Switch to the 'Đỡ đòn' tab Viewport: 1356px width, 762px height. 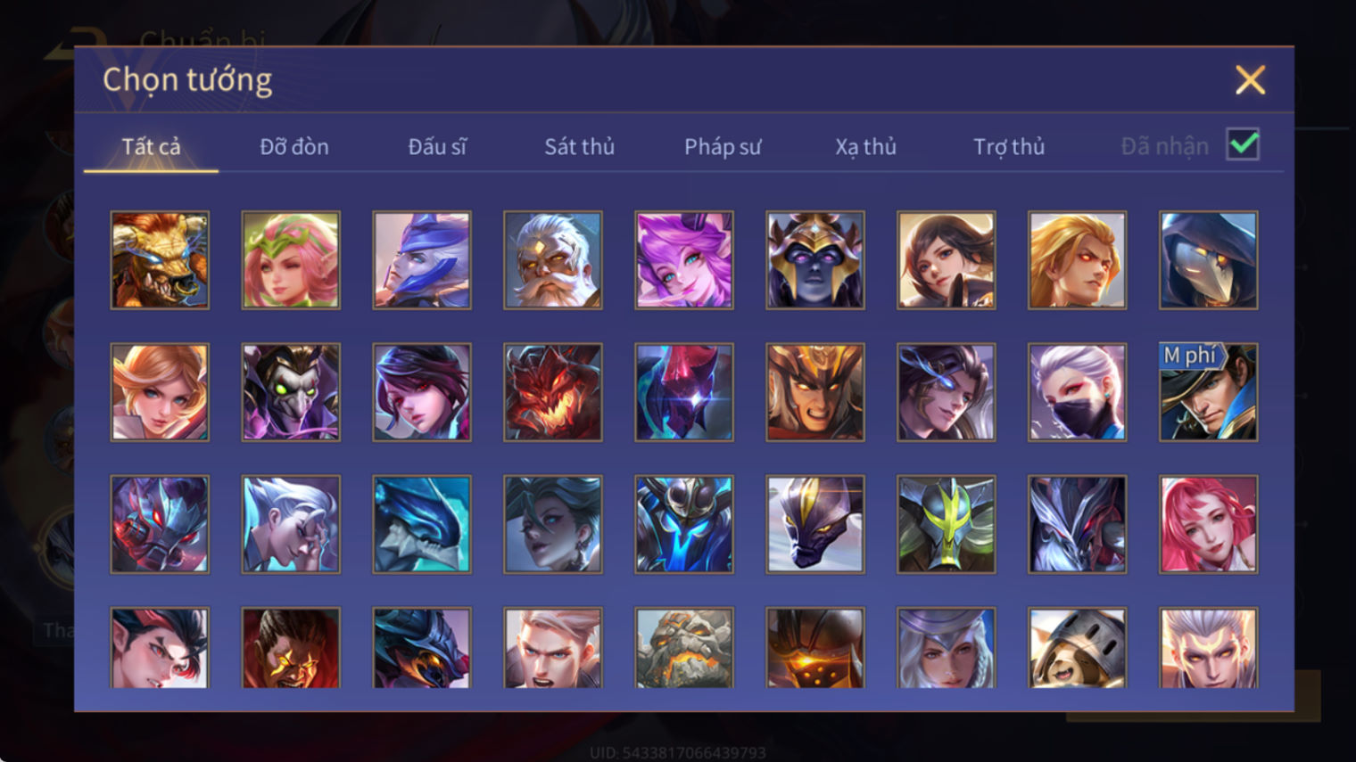(x=294, y=146)
